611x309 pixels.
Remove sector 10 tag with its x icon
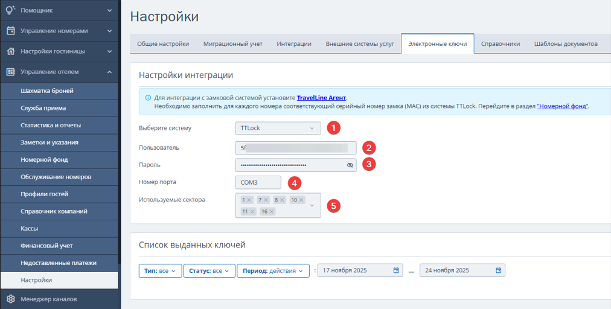pyautogui.click(x=301, y=200)
